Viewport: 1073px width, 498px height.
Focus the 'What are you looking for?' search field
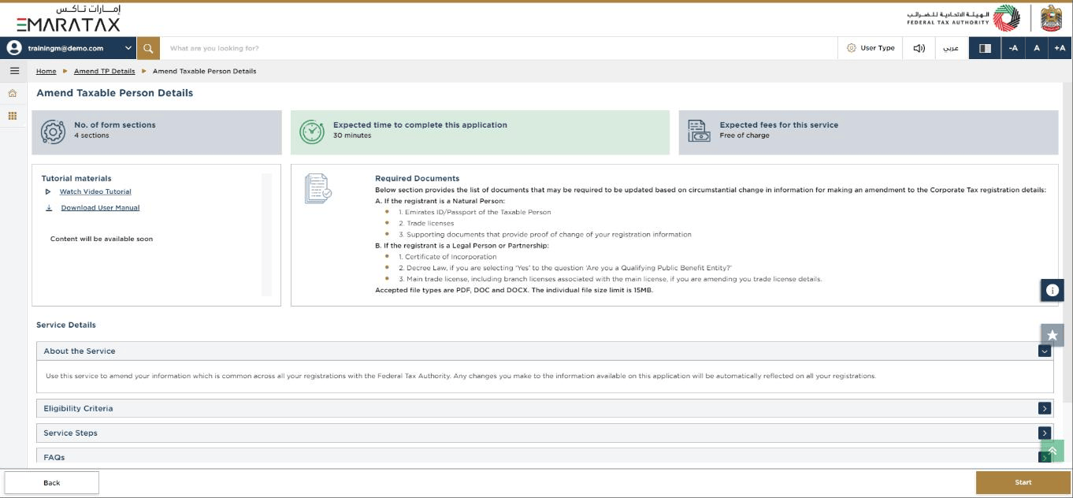[498, 48]
